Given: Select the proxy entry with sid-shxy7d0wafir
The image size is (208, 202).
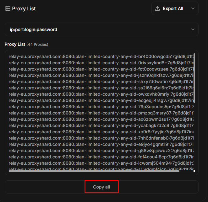Looking at the screenshot, I should click(101, 82).
